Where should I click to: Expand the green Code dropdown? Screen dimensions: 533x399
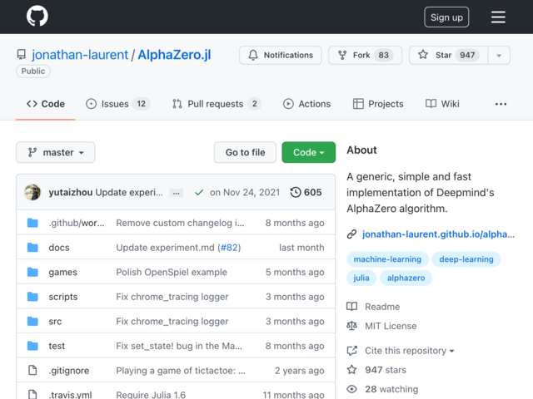[x=309, y=152]
